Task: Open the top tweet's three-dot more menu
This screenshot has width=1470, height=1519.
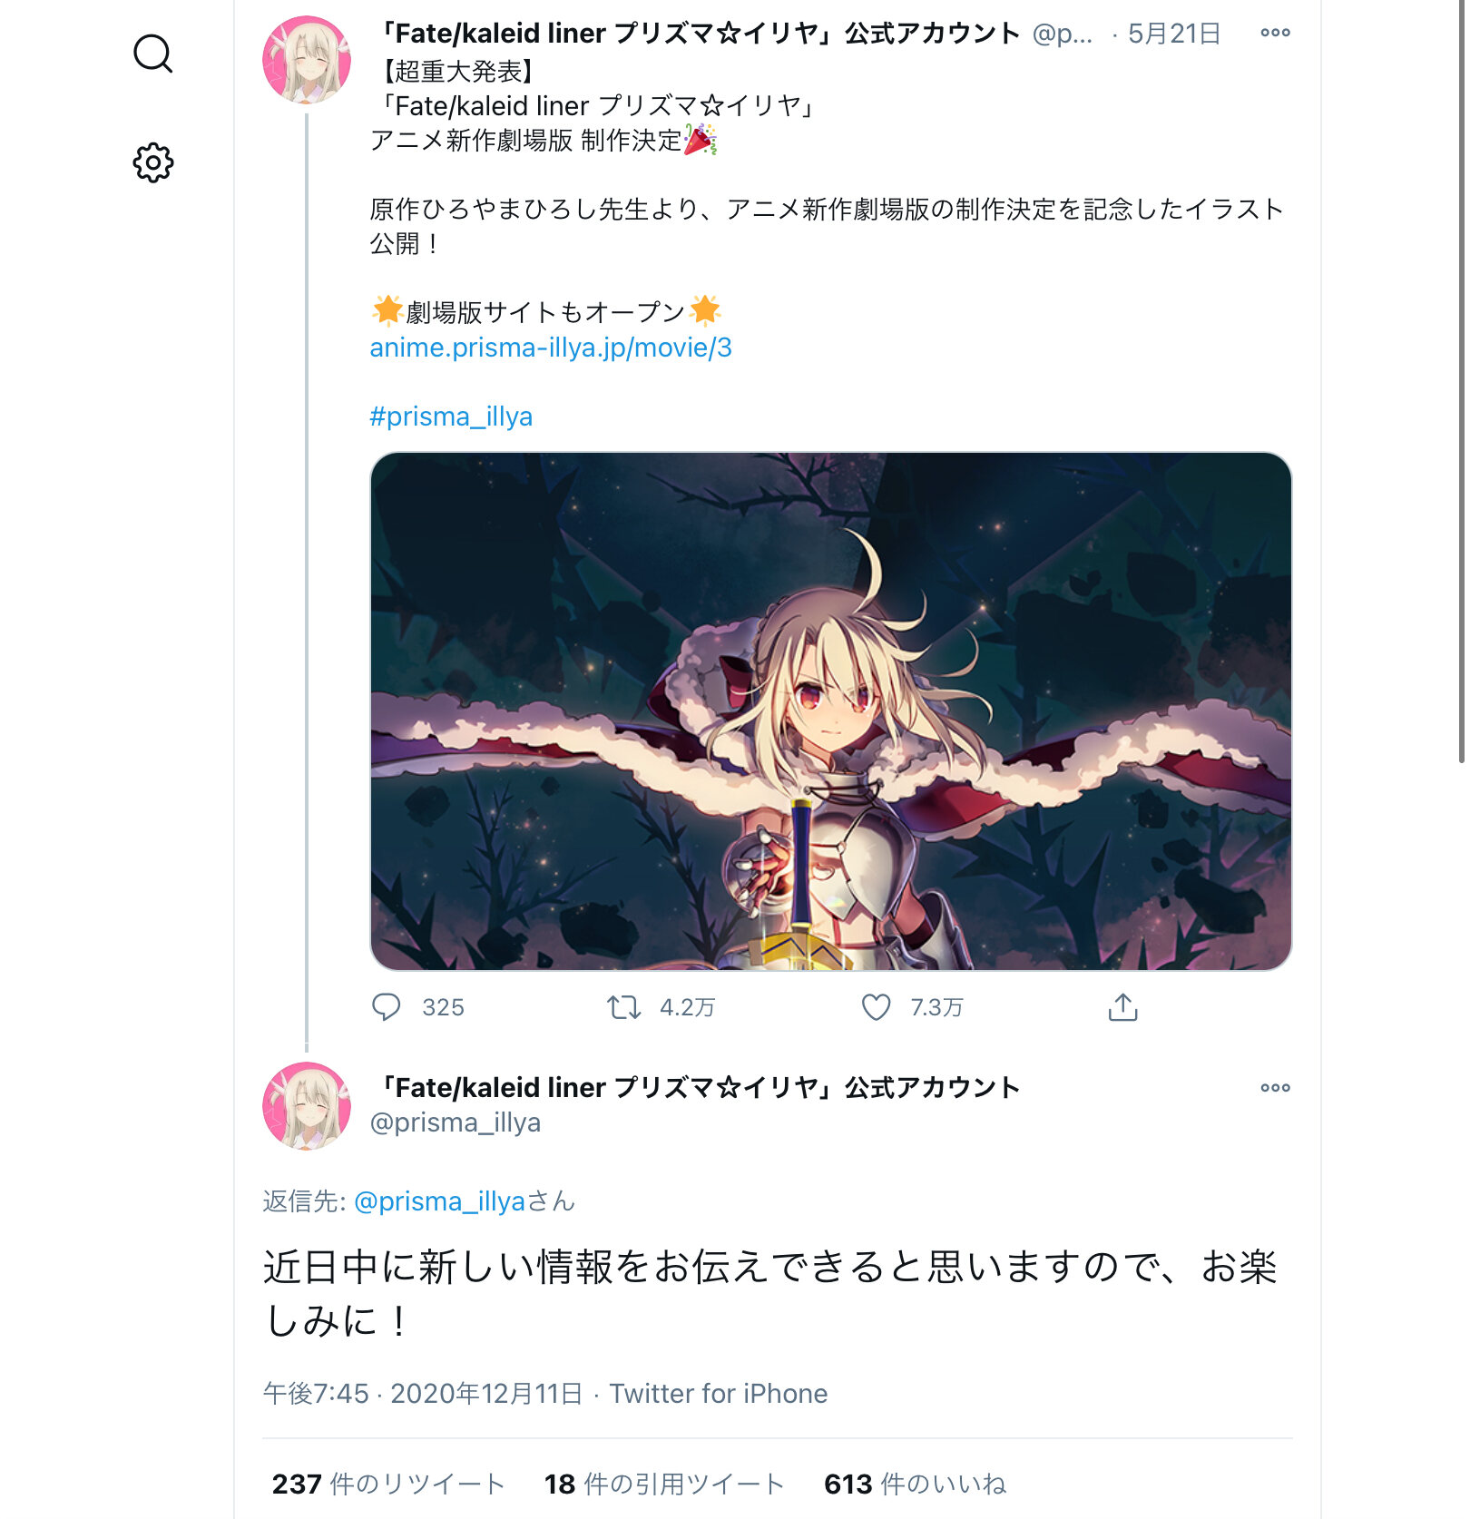Action: (x=1275, y=33)
